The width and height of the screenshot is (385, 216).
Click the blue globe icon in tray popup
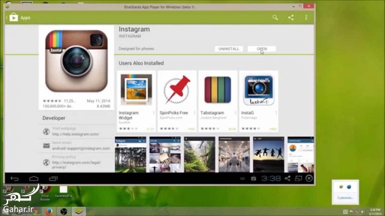point(349,187)
